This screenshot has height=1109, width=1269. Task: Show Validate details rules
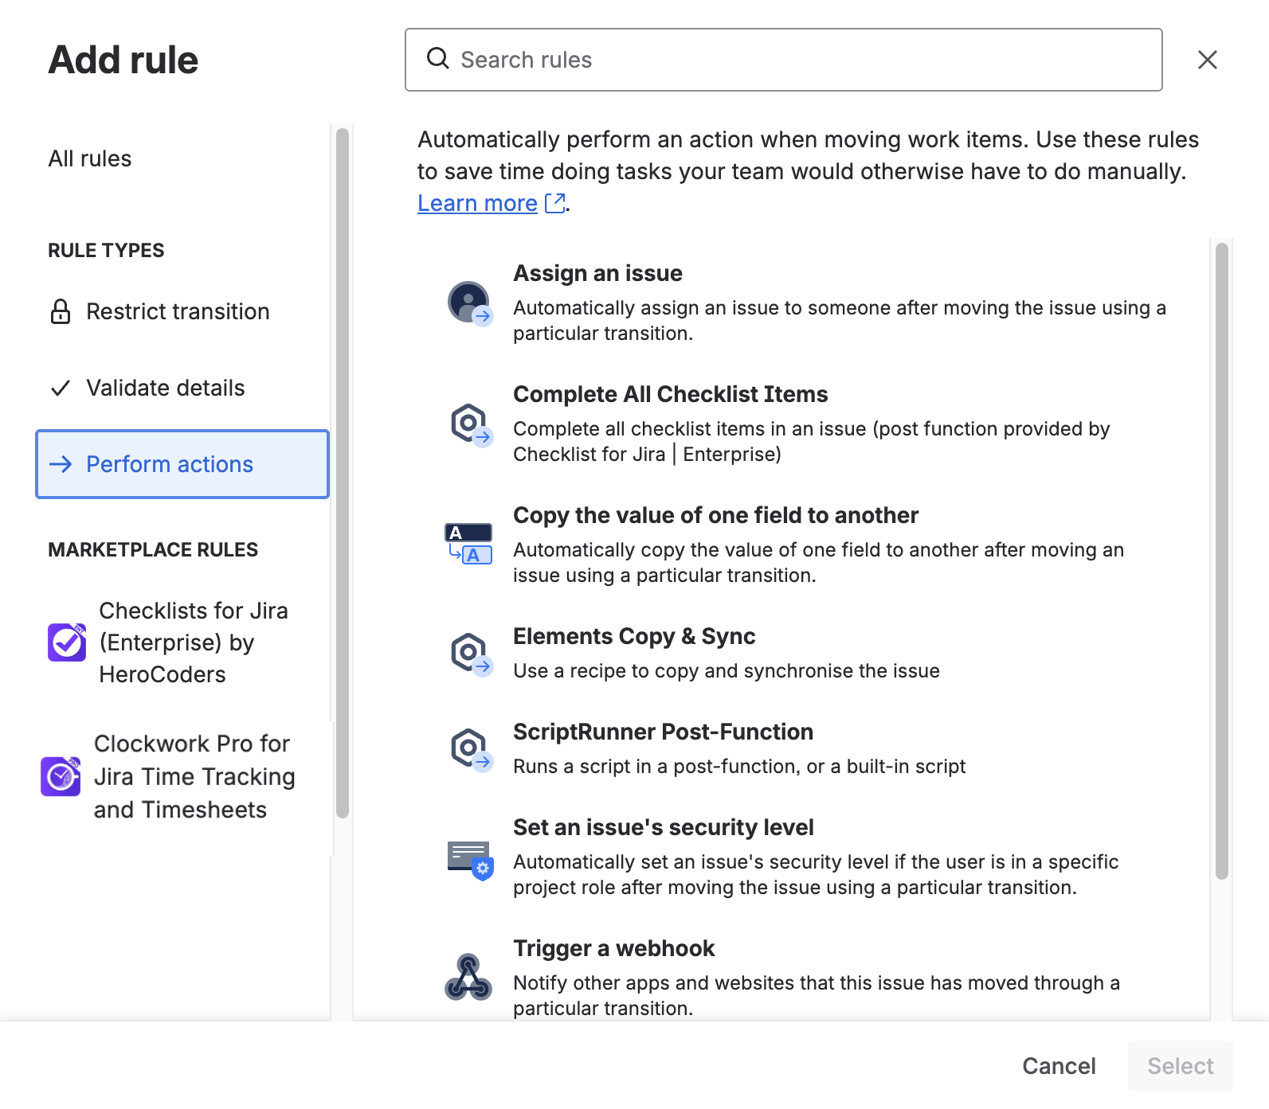(165, 388)
